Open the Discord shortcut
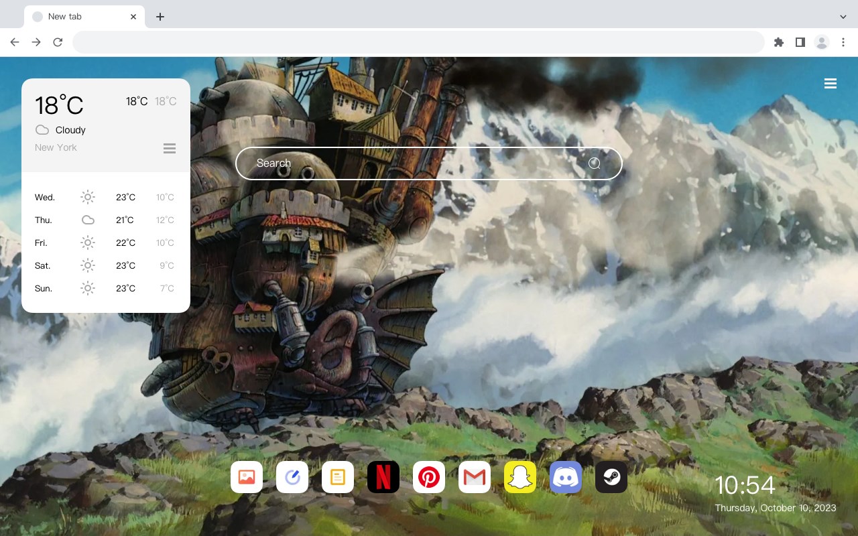This screenshot has width=858, height=536. 566,477
